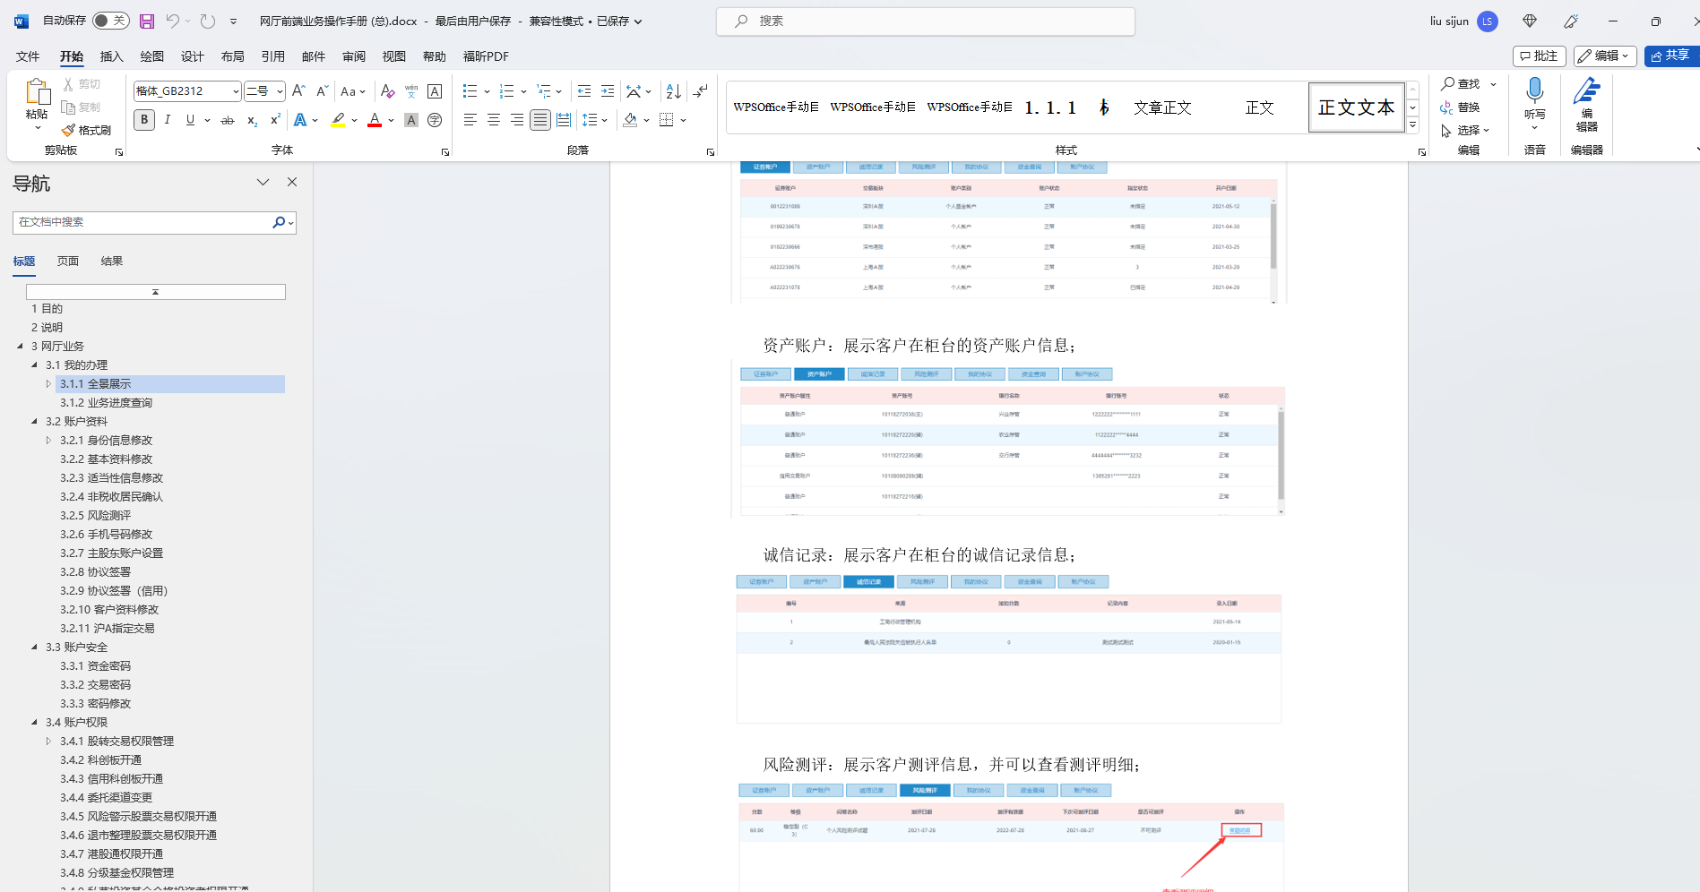Open the borders dropdown

[683, 120]
